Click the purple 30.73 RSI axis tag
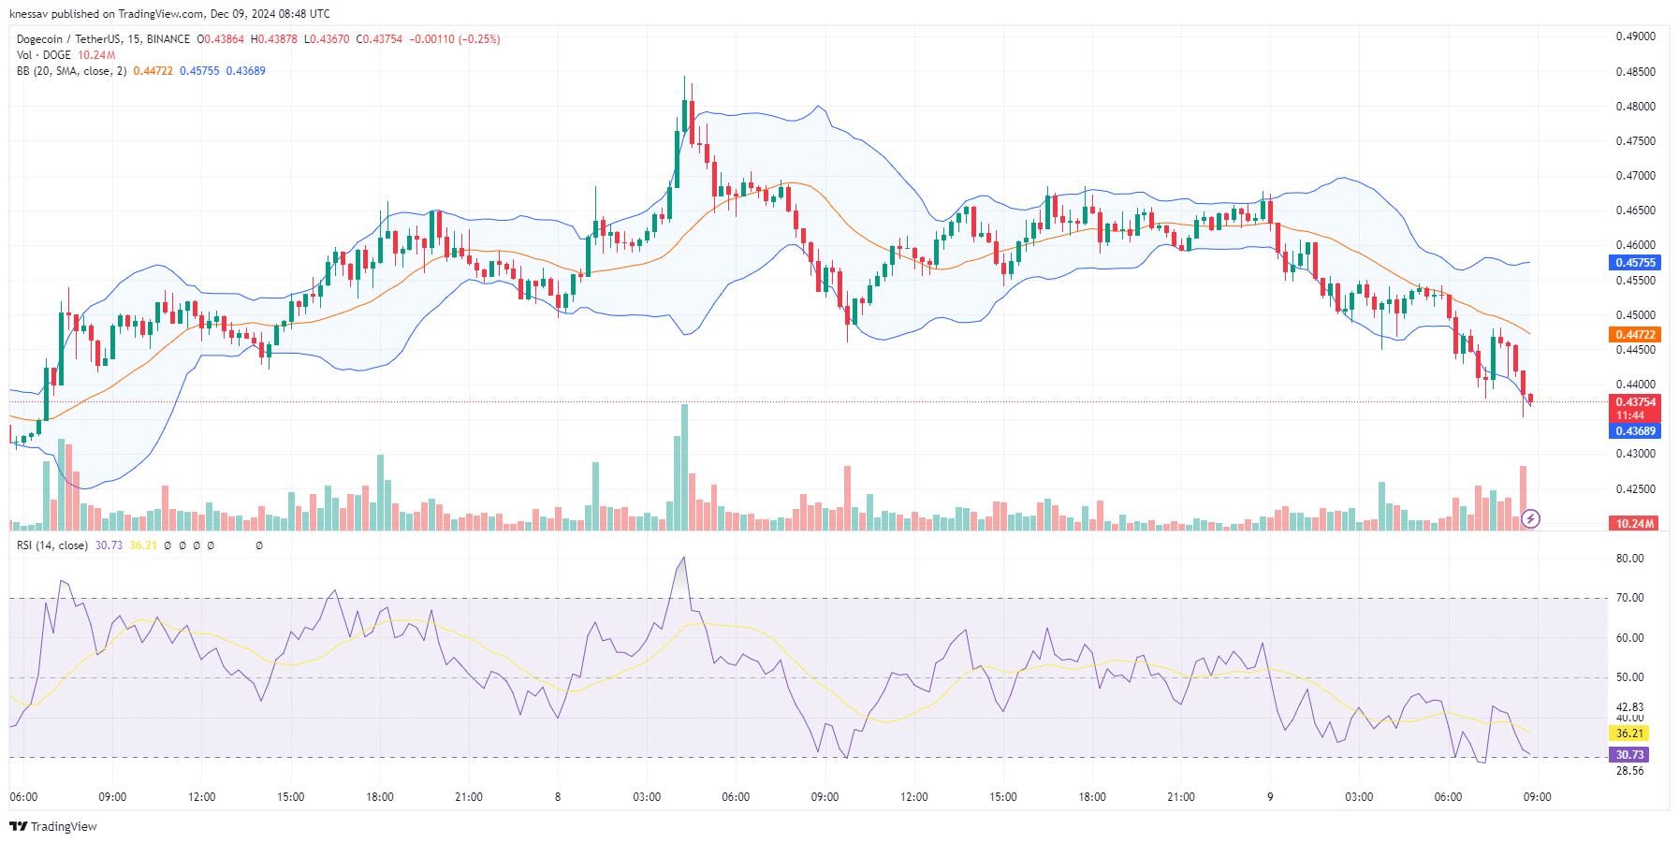Viewport: 1679px width, 843px height. (1629, 755)
